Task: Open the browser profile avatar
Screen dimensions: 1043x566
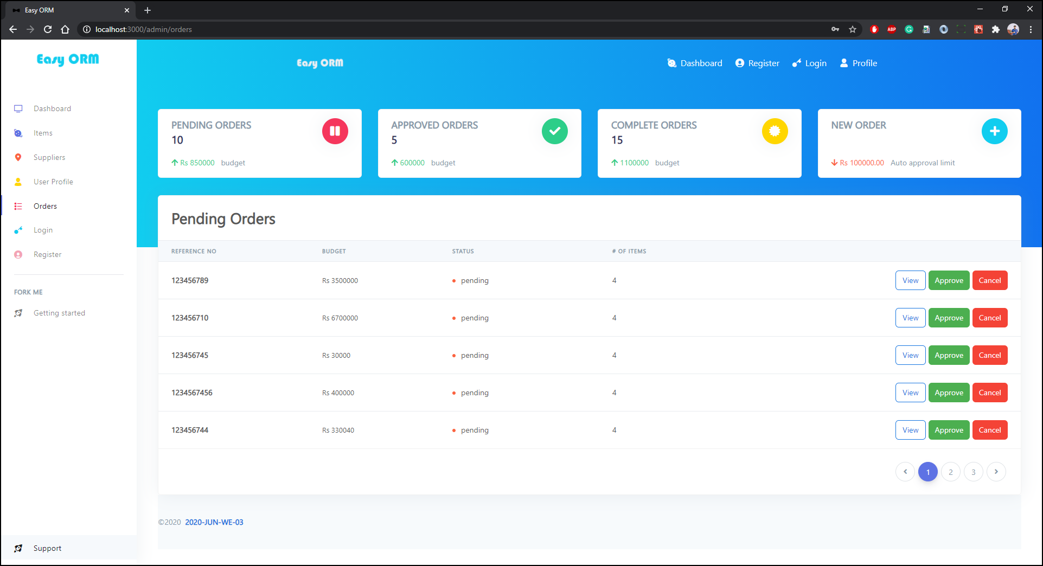Action: [x=1013, y=29]
